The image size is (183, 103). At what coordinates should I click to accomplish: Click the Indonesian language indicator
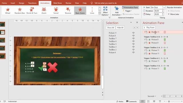(x=12, y=101)
